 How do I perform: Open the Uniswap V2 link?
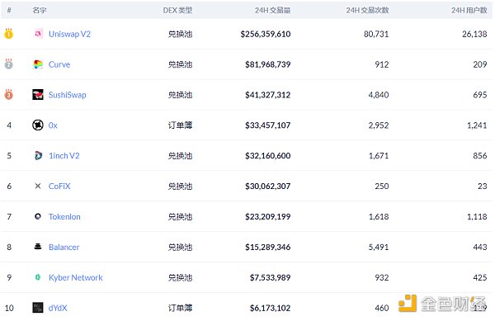tap(69, 34)
